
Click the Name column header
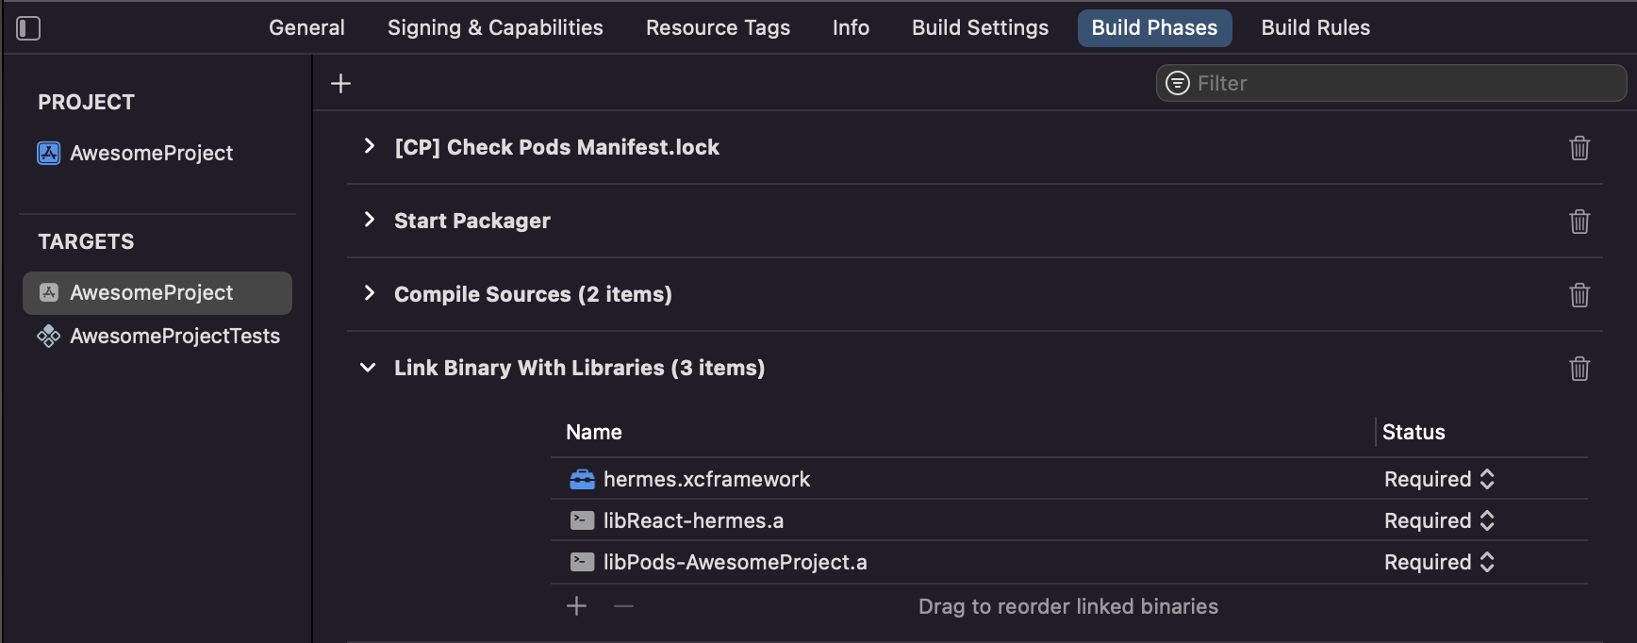coord(594,432)
